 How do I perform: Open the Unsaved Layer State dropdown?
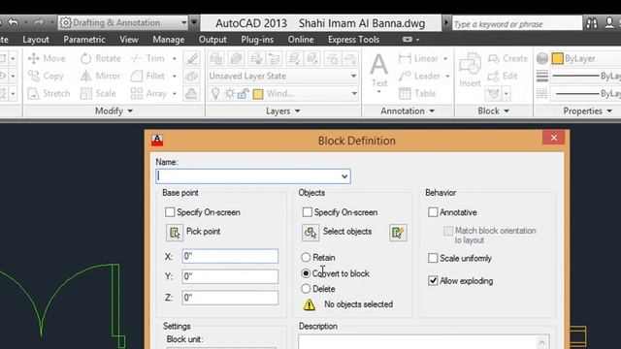click(353, 76)
